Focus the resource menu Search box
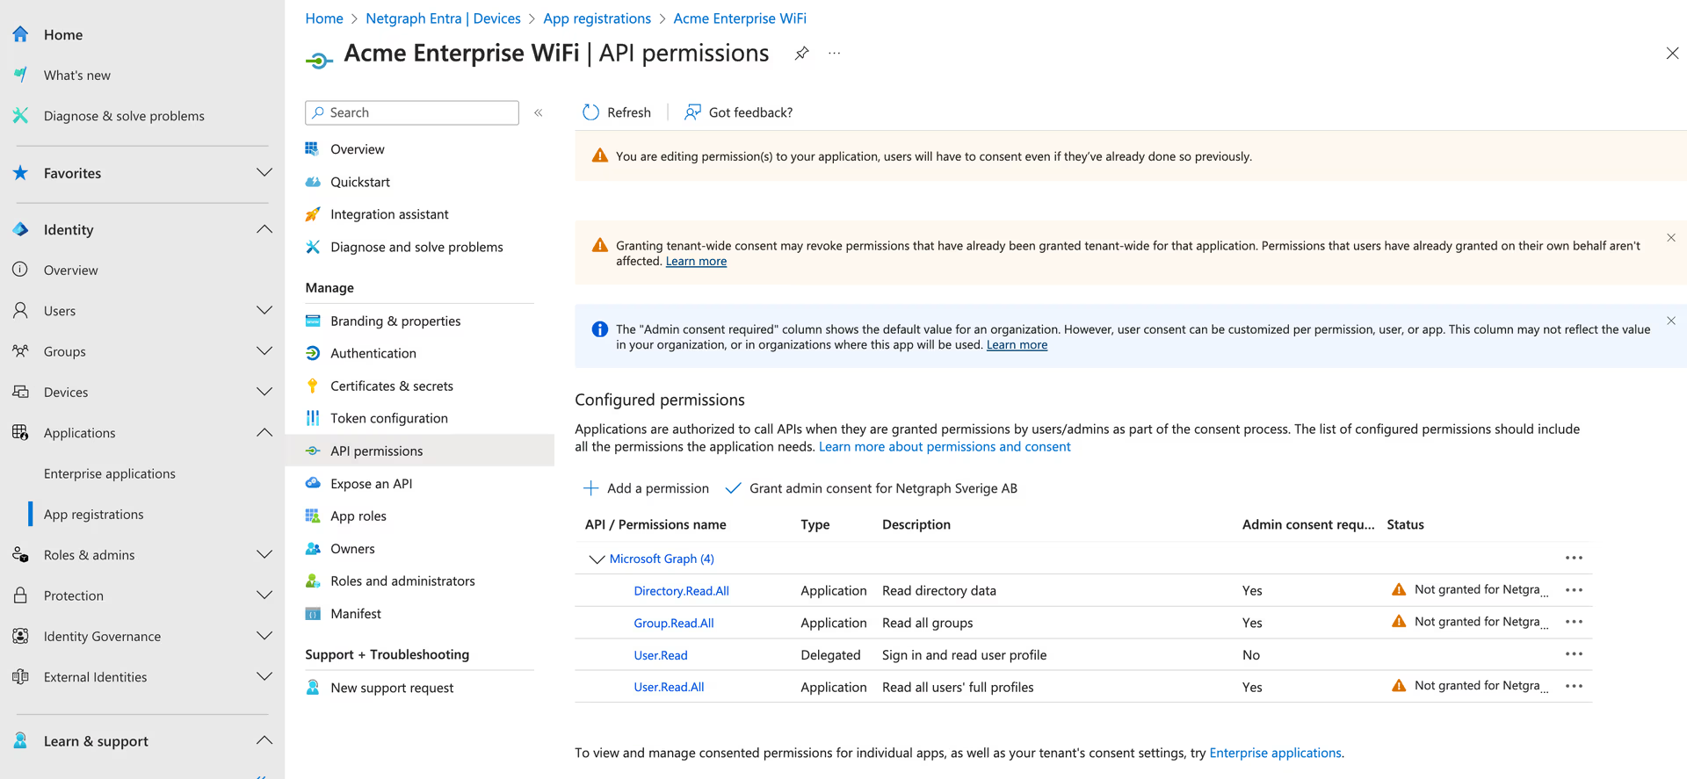 click(412, 112)
